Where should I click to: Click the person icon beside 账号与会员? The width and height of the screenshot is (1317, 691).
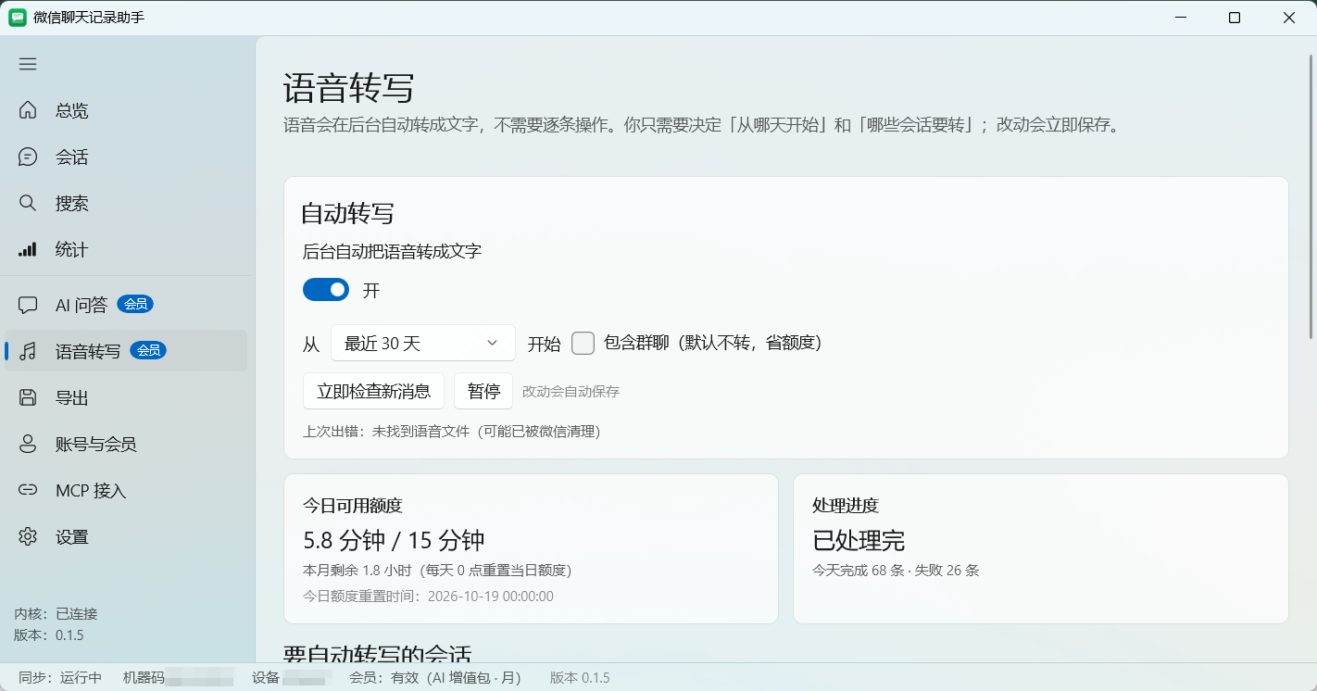tap(28, 444)
